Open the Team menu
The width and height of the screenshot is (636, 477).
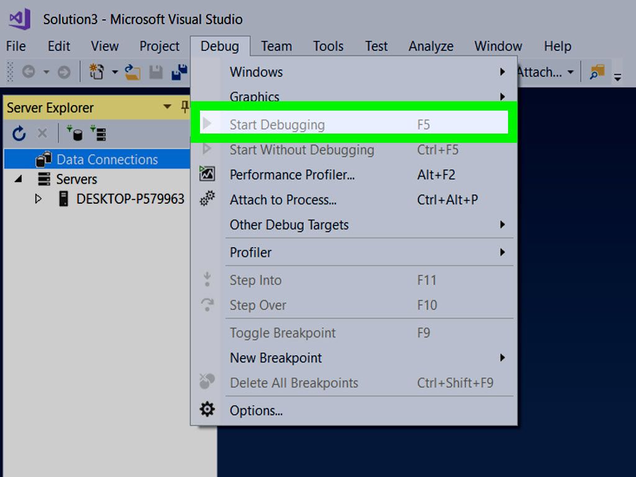pos(276,46)
